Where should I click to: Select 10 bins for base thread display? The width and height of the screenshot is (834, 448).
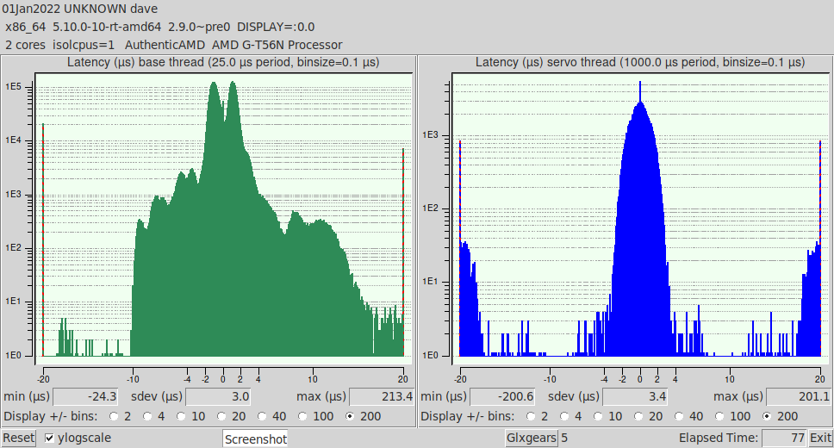(x=181, y=416)
